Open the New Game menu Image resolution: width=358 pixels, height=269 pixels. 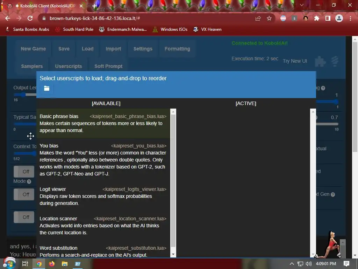(x=33, y=49)
